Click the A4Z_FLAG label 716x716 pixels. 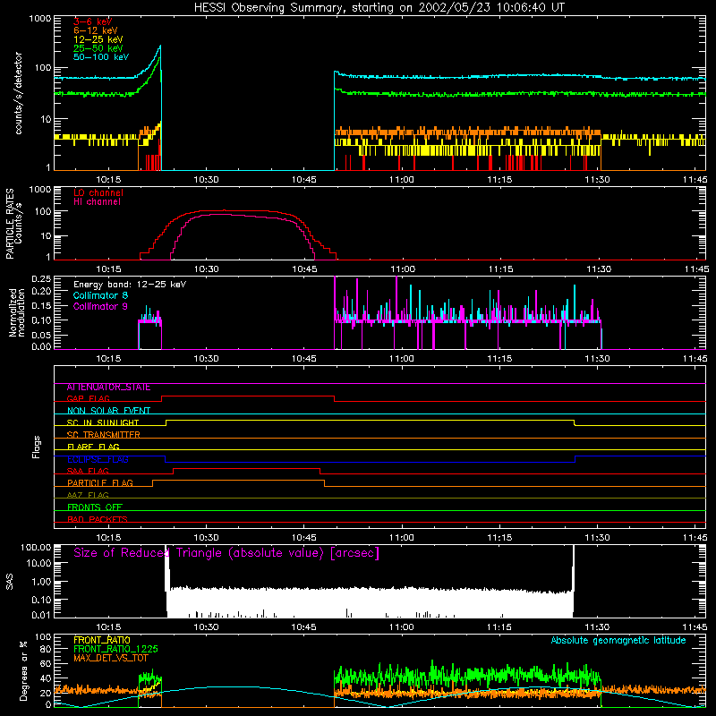click(88, 496)
